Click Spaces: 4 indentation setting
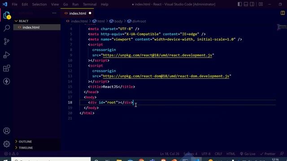This screenshot has width=287, height=161. point(190,154)
